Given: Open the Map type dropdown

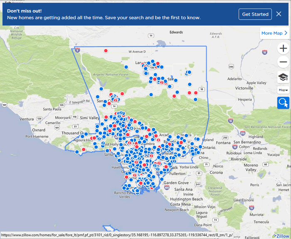Looking at the screenshot, I should (x=284, y=90).
